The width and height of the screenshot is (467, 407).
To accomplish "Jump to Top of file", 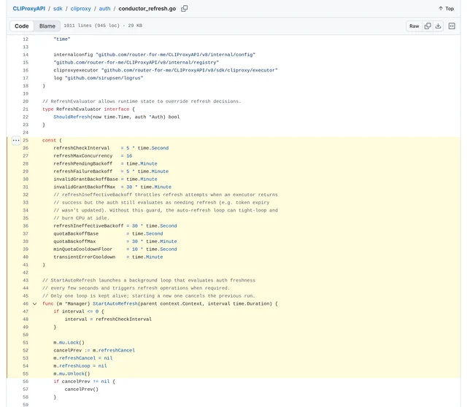I will (446, 9).
